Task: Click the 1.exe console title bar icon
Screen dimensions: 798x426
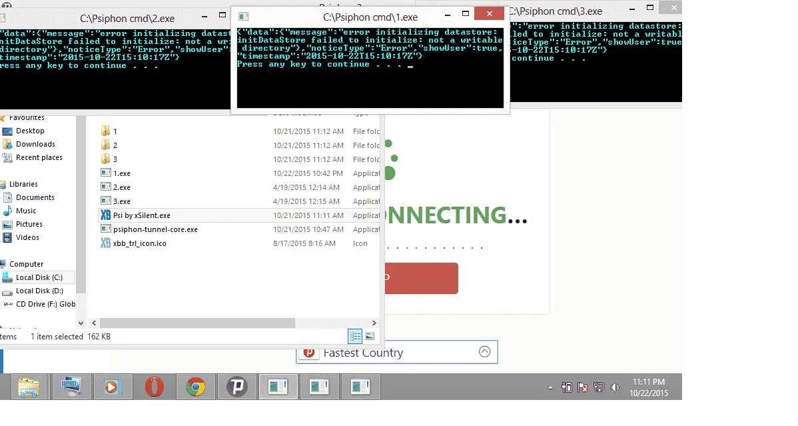Action: click(x=244, y=17)
